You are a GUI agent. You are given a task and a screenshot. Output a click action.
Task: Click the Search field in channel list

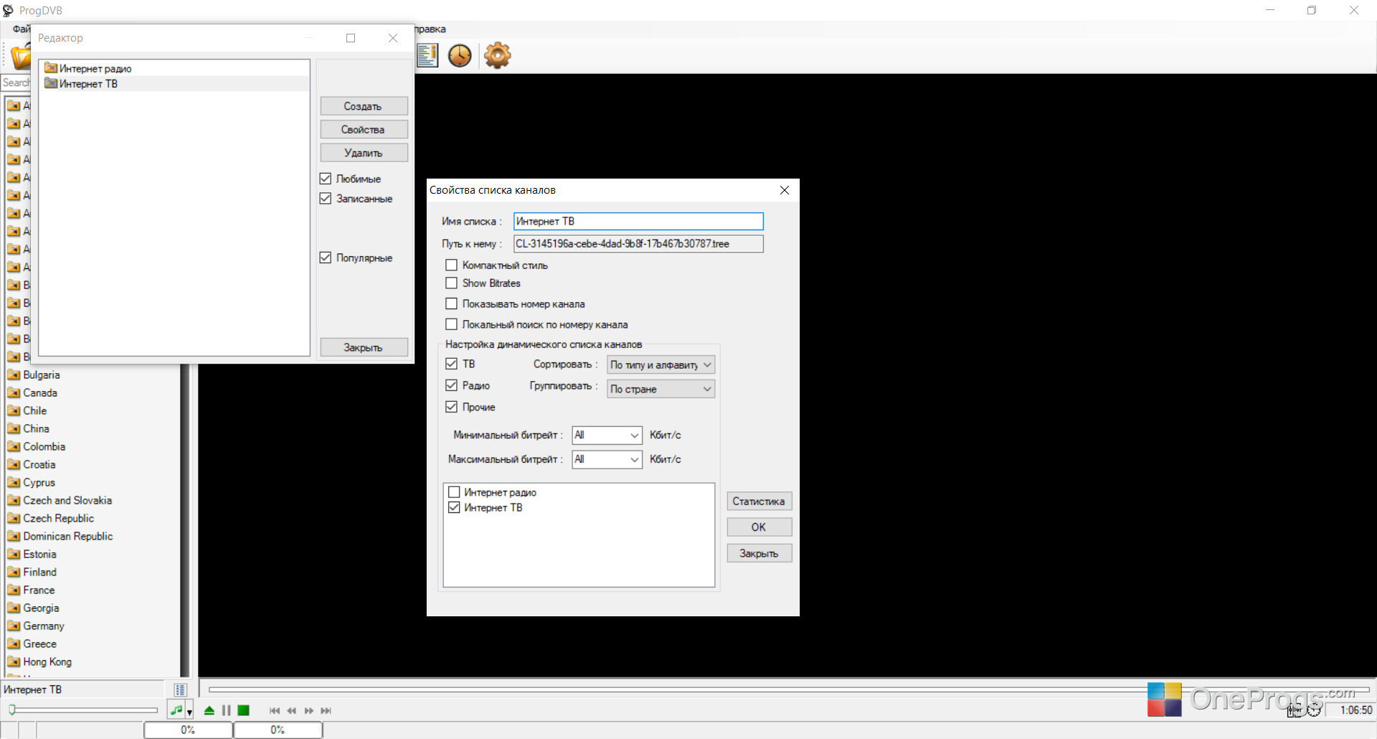(16, 83)
